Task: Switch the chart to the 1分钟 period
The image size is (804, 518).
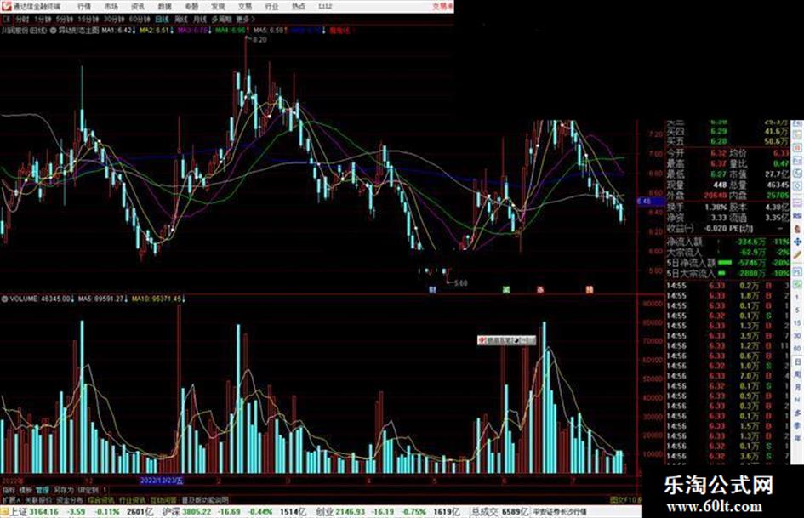Action: [42, 20]
